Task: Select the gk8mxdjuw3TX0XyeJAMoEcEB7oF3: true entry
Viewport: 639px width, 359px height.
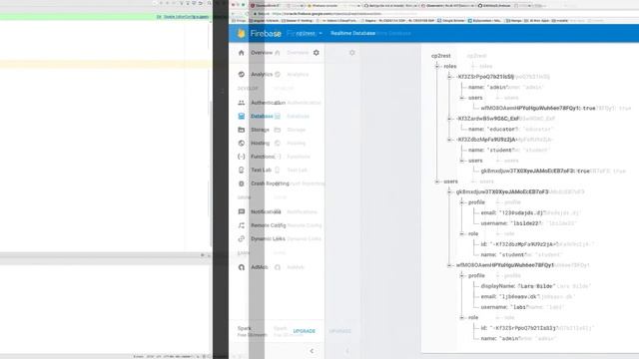Action: [535, 171]
